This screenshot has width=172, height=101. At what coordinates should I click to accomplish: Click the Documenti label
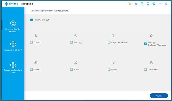153,70
